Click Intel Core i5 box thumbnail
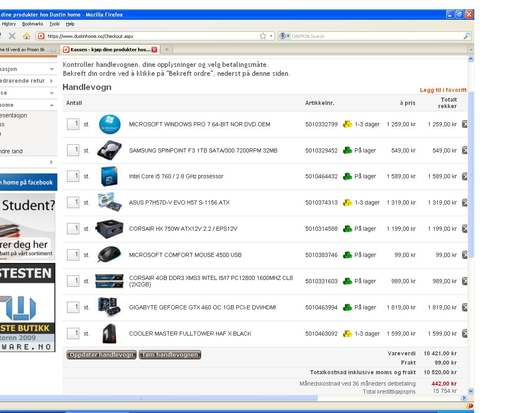Viewport: 517px width, 413px height. 109,176
